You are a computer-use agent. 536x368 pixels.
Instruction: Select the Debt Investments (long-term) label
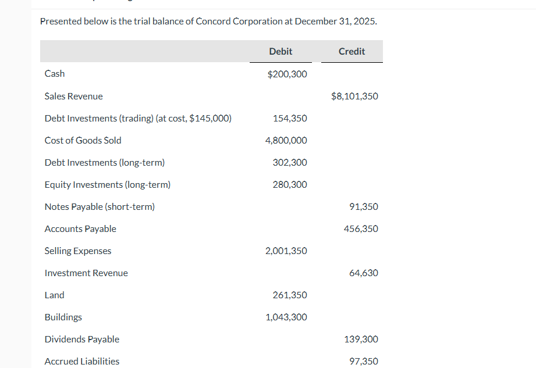pos(105,162)
